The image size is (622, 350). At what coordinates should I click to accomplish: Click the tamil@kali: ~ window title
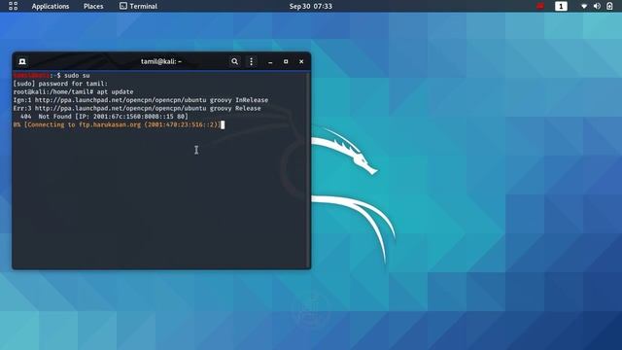pos(161,61)
